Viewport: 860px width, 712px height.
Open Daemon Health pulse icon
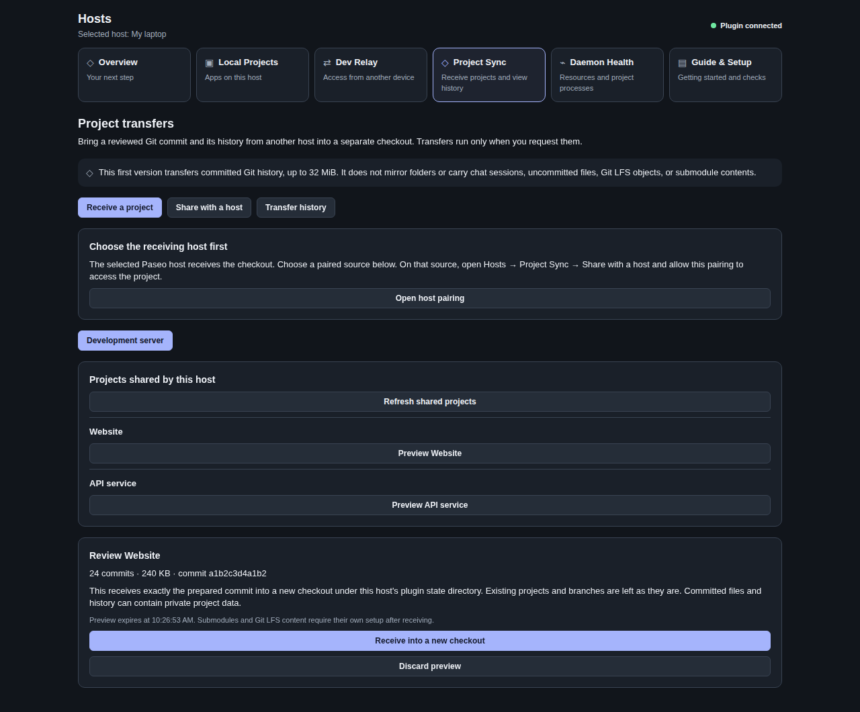coord(562,62)
